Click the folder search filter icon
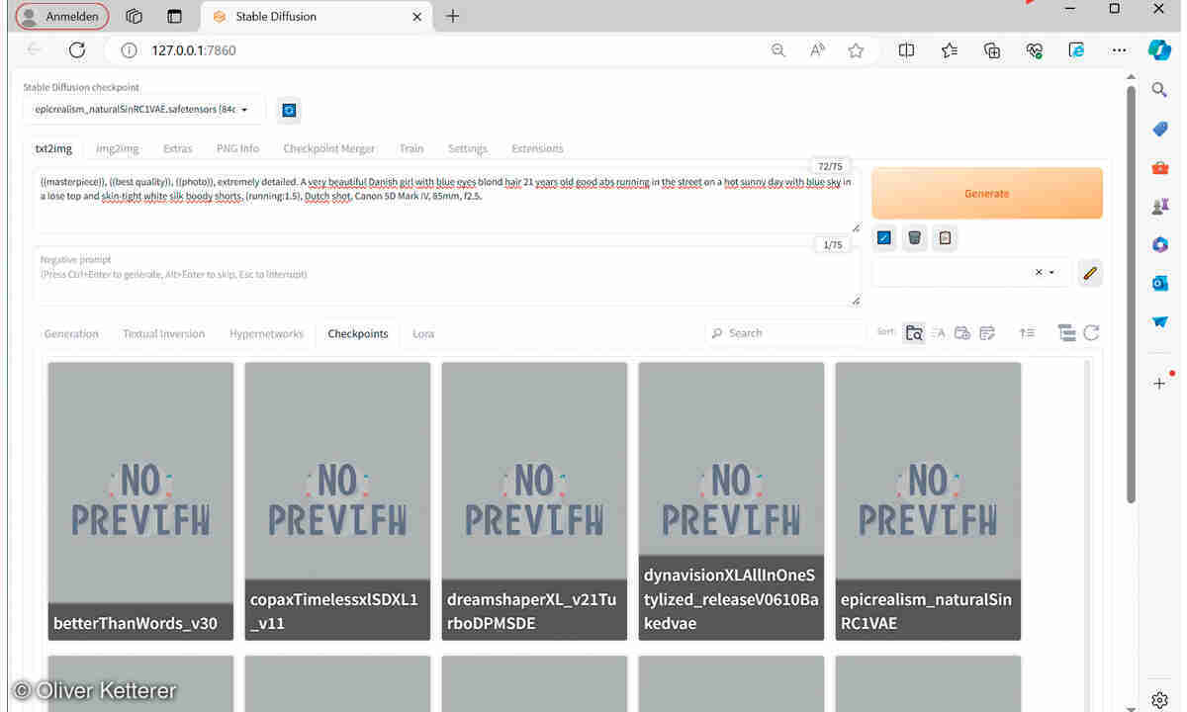This screenshot has height=712, width=1187. 914,333
